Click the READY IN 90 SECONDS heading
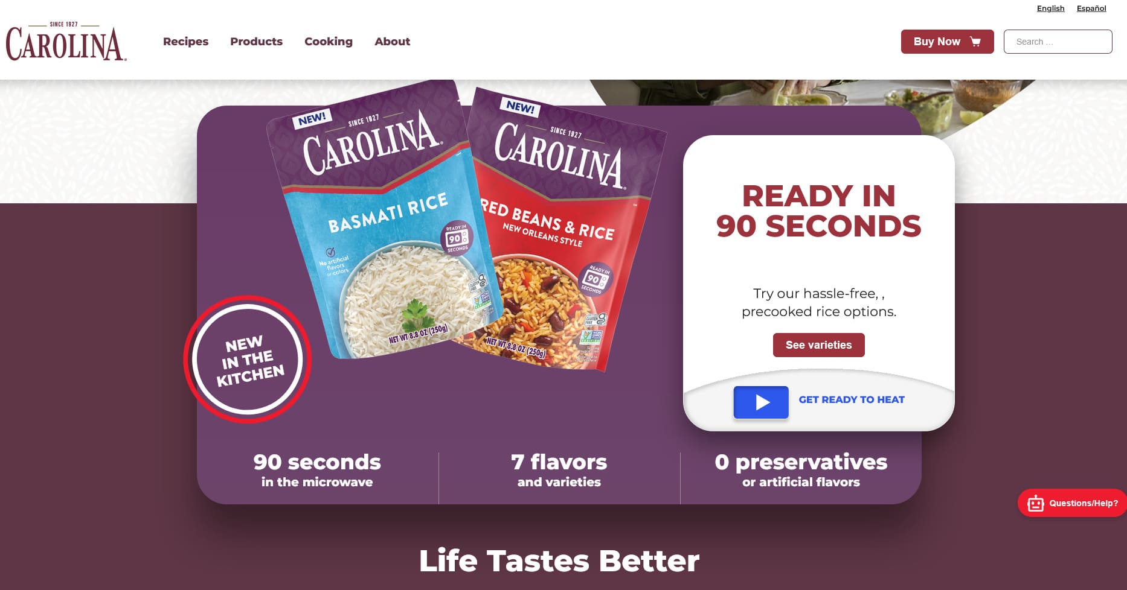Screen dimensions: 1127x590 818,211
